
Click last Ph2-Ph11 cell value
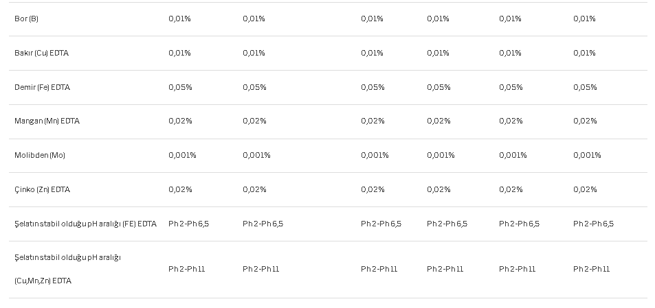(592, 269)
